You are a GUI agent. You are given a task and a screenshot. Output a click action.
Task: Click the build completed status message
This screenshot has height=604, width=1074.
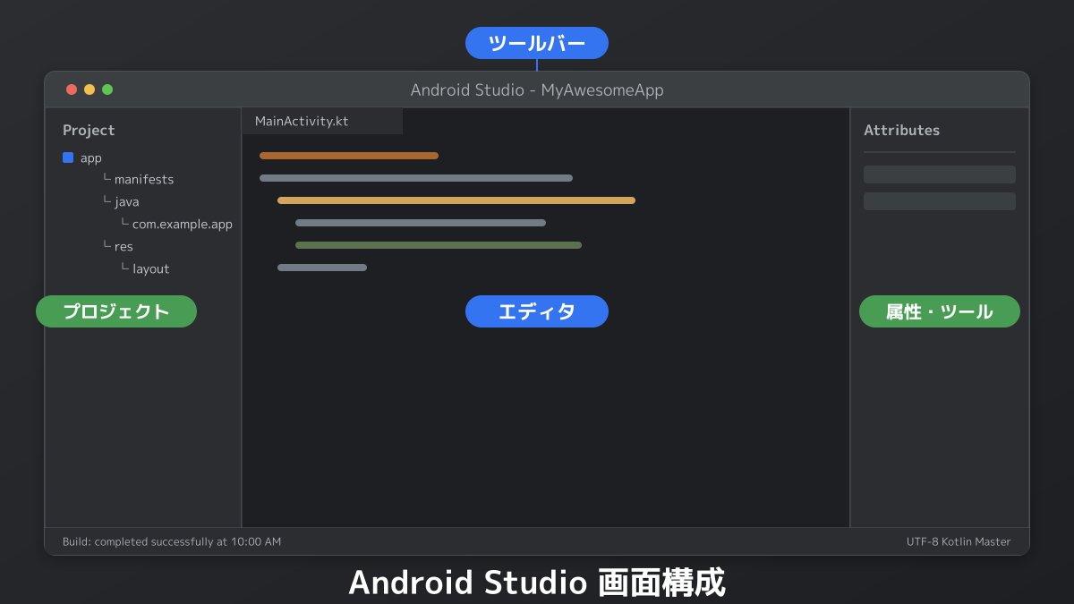click(x=172, y=542)
